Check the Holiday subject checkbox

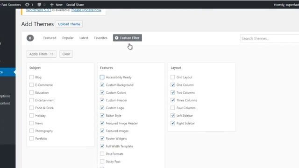[x=31, y=115]
